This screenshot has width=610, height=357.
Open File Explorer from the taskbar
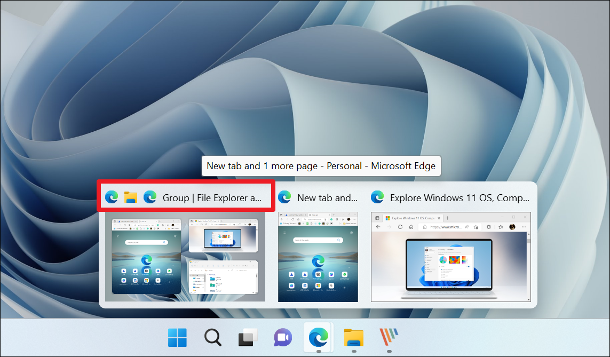354,337
